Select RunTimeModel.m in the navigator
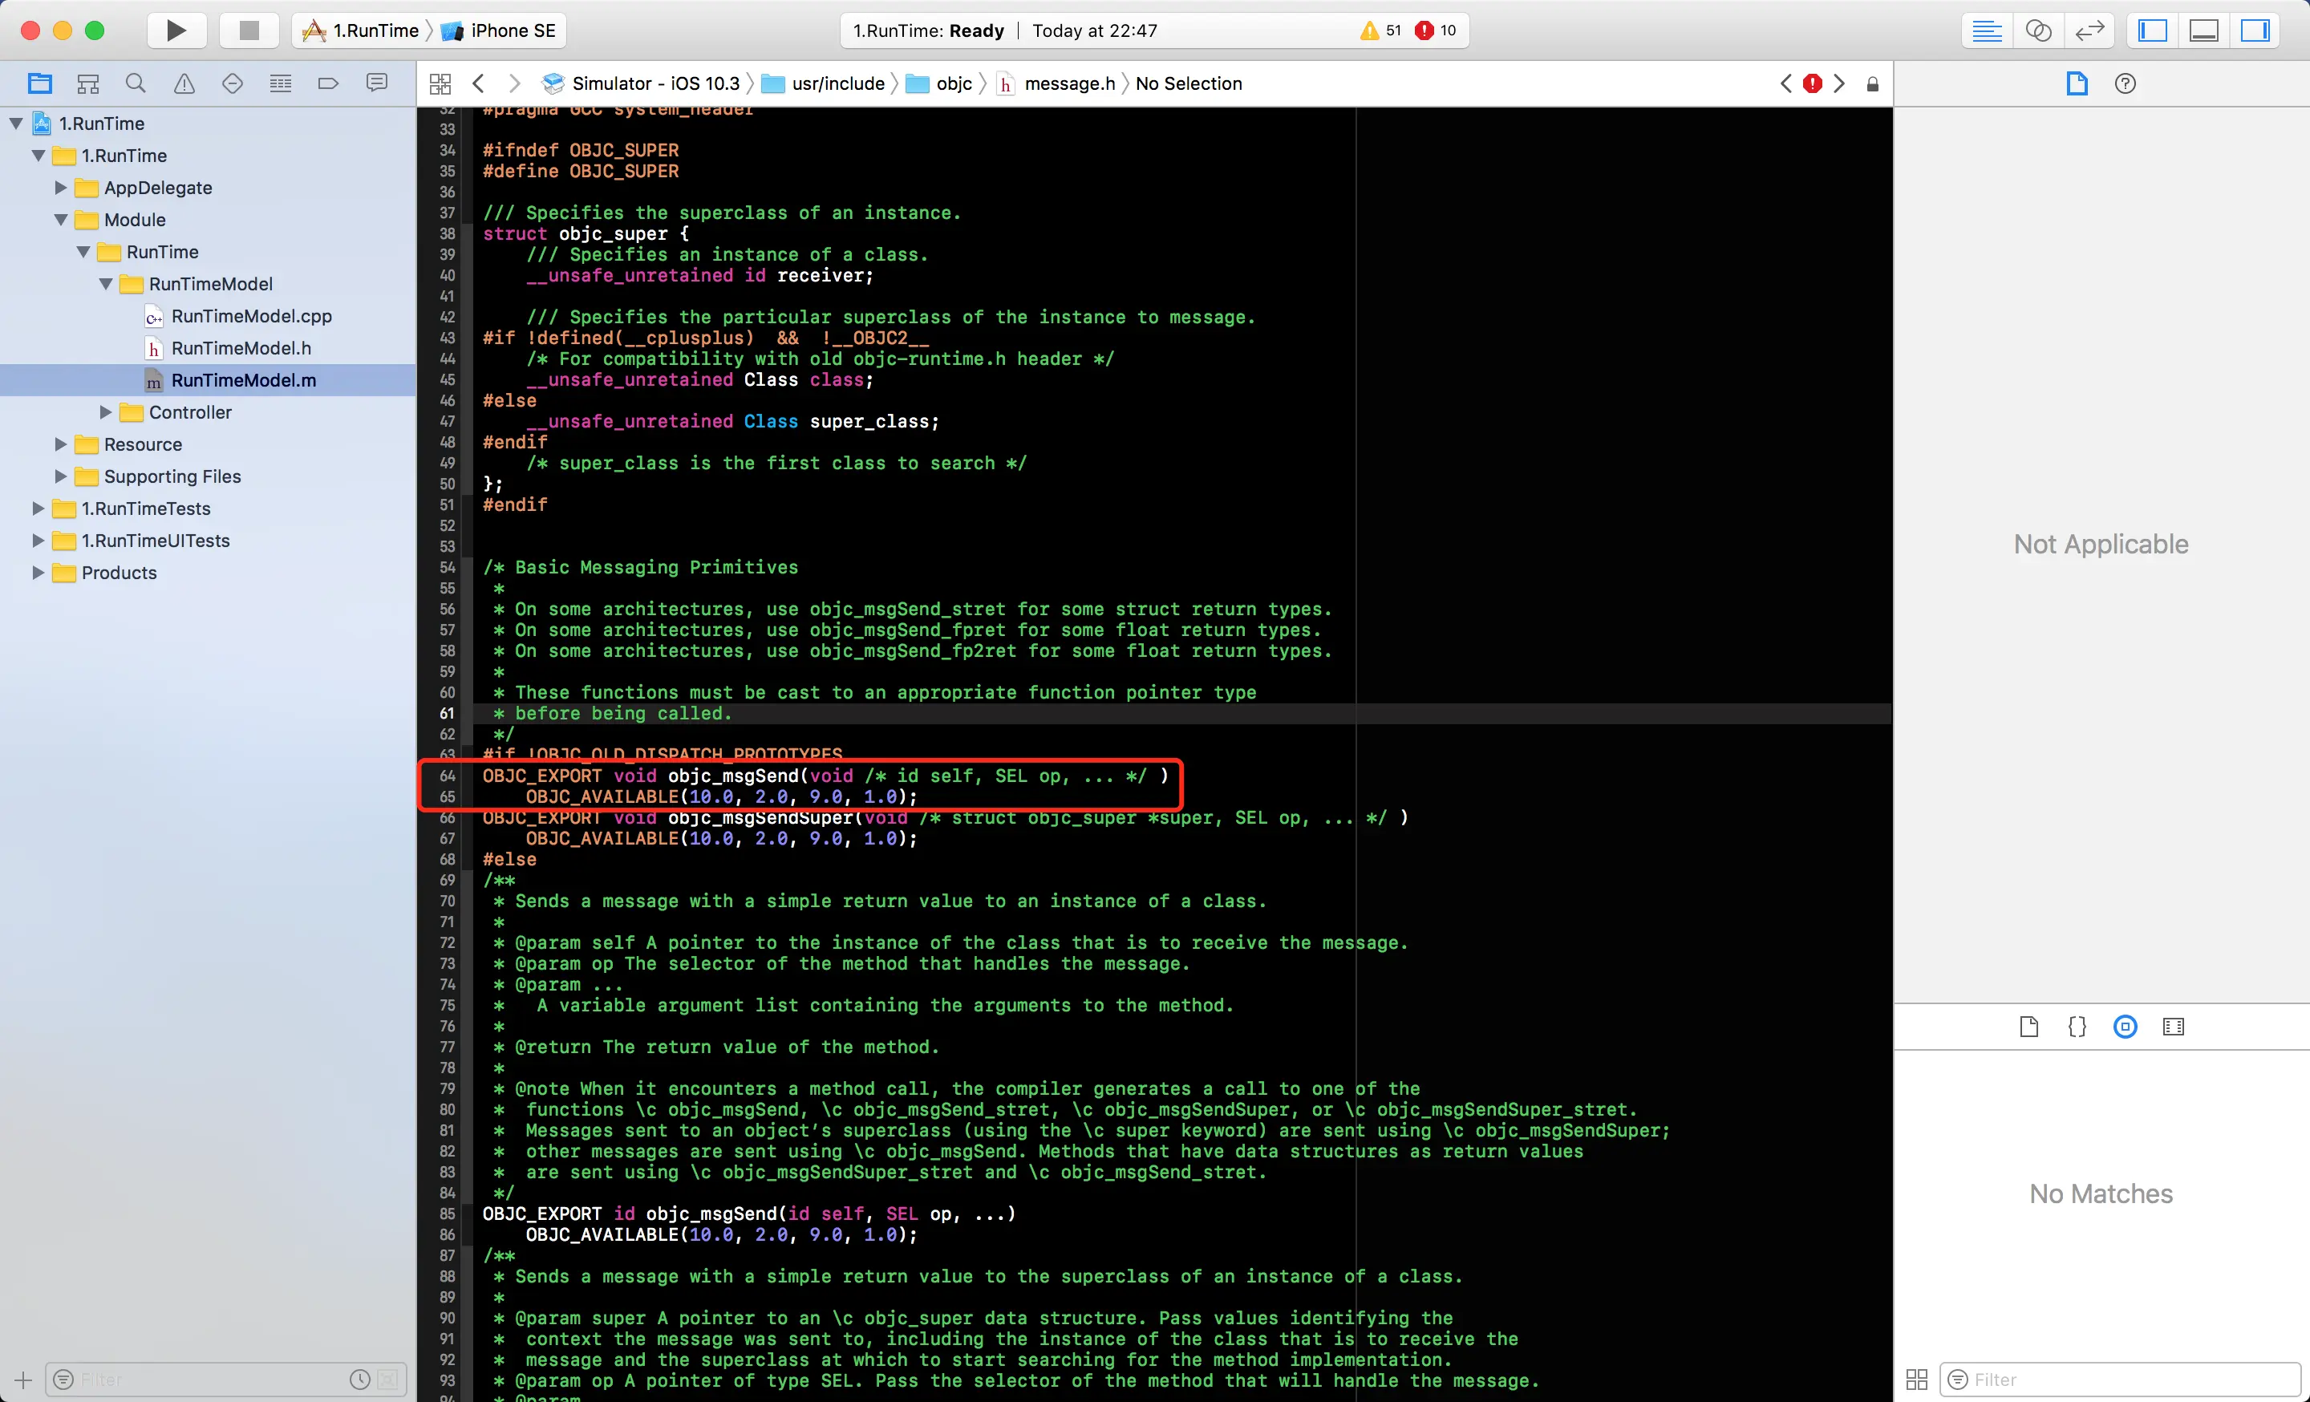Viewport: 2310px width, 1402px height. click(x=243, y=379)
